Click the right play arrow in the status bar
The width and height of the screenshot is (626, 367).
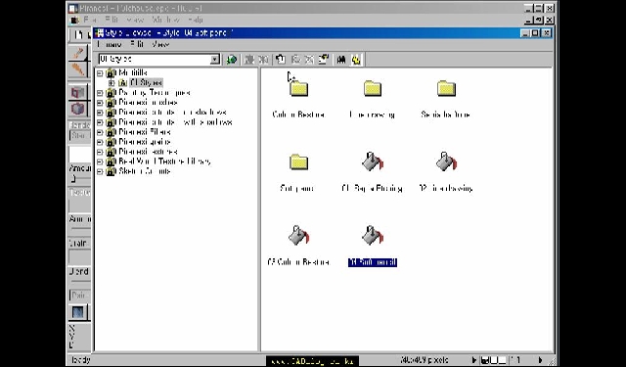point(541,360)
